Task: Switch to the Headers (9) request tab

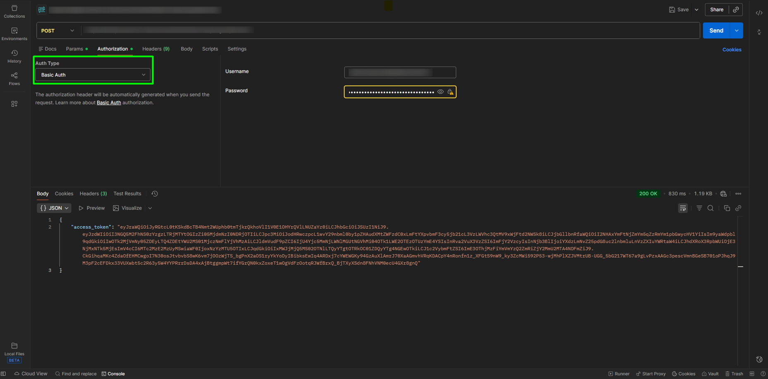Action: point(156,49)
